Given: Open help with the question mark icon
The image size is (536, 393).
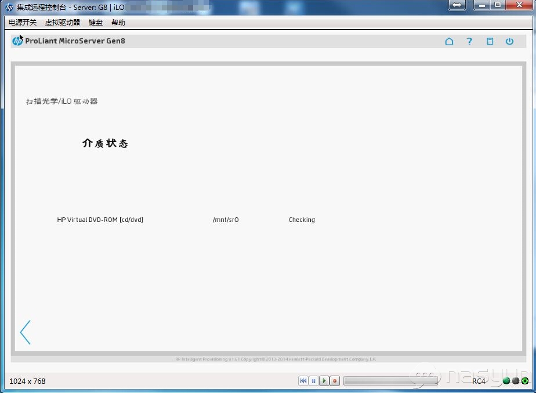Looking at the screenshot, I should (469, 41).
